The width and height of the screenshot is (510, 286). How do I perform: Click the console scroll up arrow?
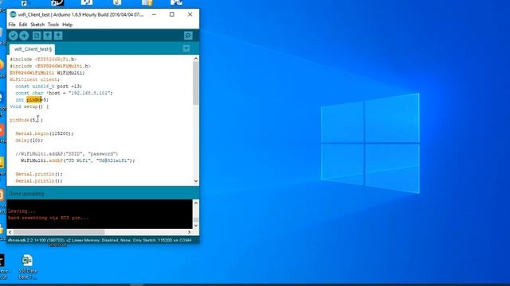(x=196, y=203)
